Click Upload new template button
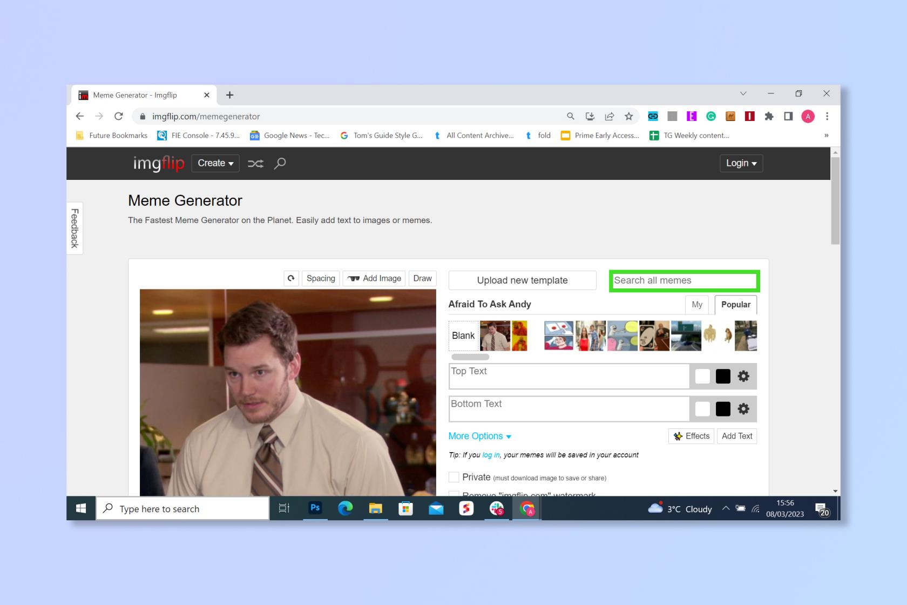907x605 pixels. [522, 280]
